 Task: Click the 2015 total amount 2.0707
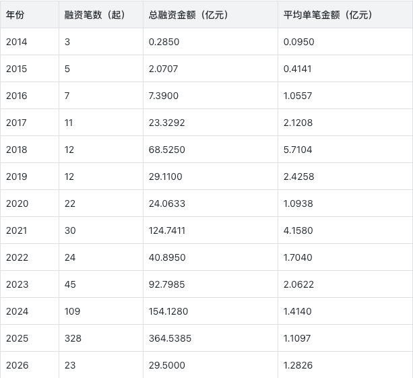point(163,69)
